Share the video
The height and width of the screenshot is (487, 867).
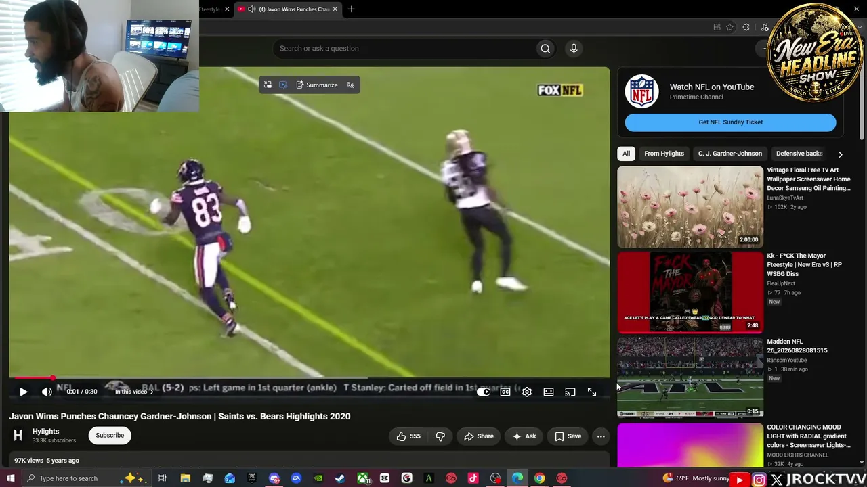478,436
